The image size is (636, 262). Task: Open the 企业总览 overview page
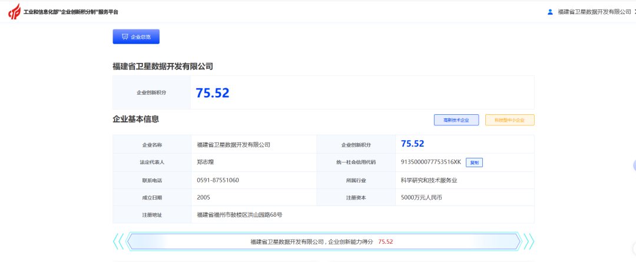tap(136, 37)
